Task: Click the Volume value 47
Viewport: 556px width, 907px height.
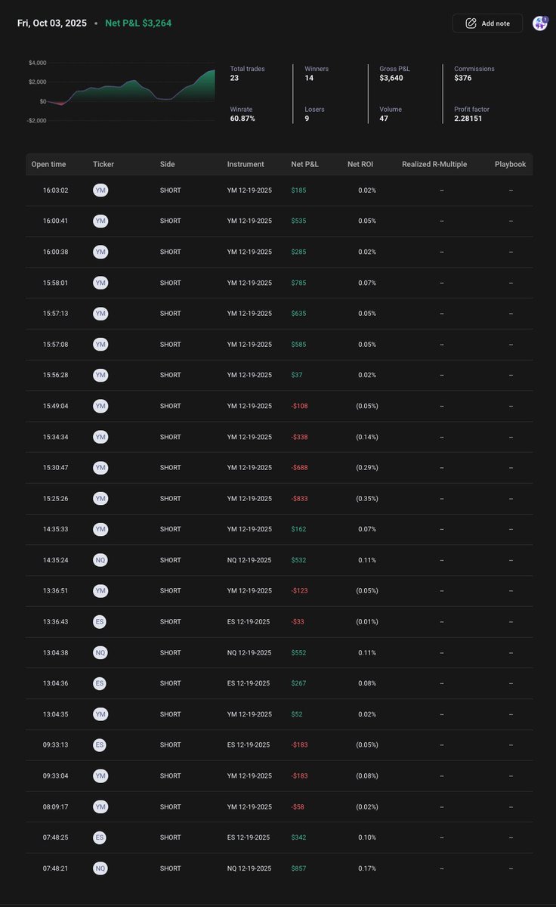Action: click(384, 119)
